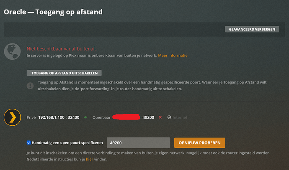Screen dimensions: 289x170
Task: Click the Plex chevron logo icon
Action: [x=13, y=117]
